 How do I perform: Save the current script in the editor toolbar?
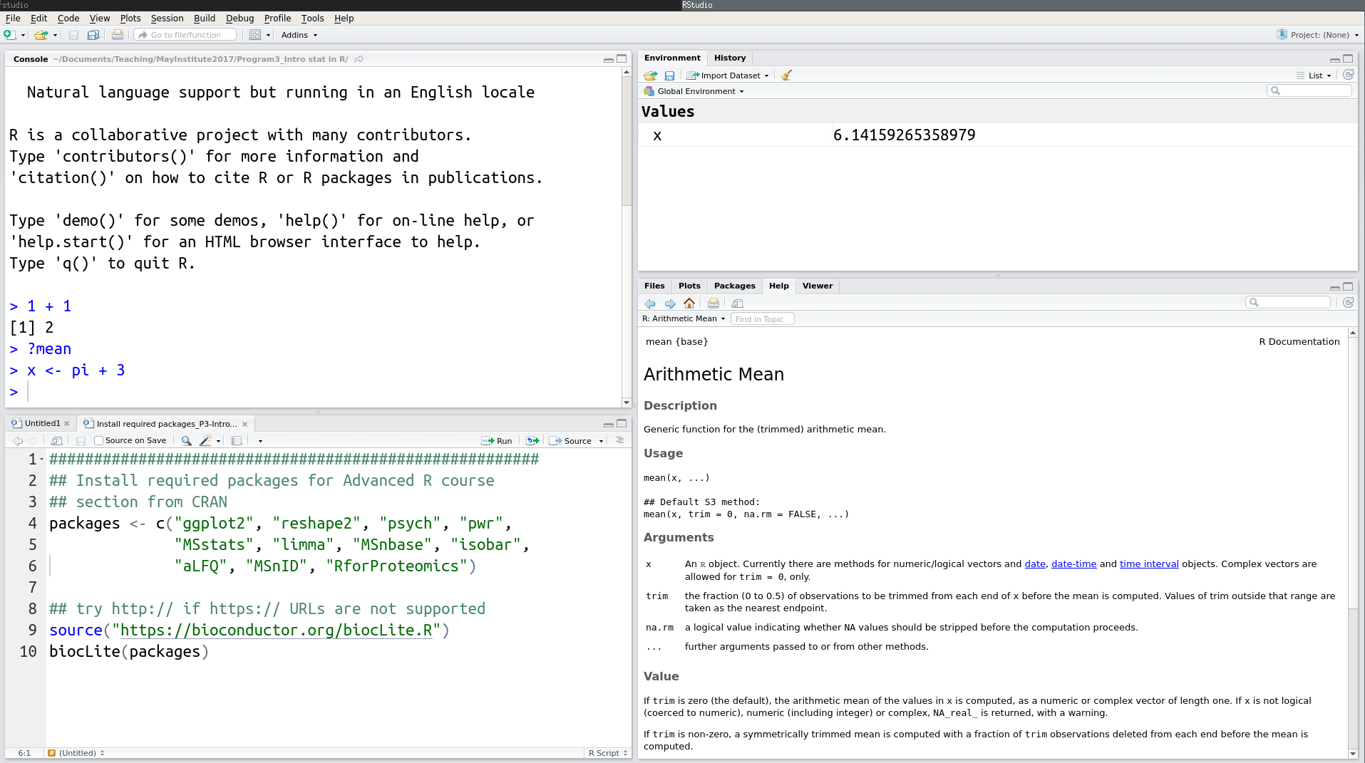[x=81, y=441]
